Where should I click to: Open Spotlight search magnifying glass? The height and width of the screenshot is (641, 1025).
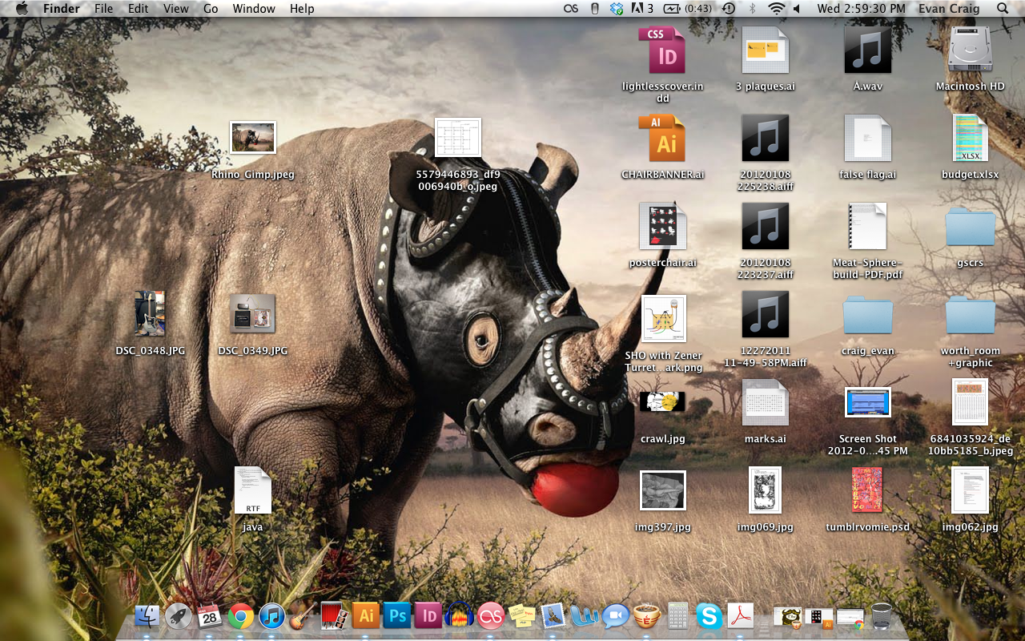[1003, 9]
